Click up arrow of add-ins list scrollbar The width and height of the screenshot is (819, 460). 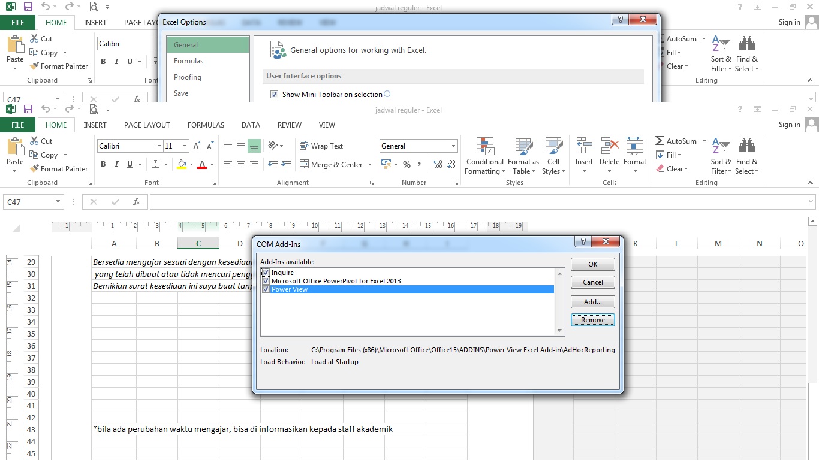coord(560,274)
